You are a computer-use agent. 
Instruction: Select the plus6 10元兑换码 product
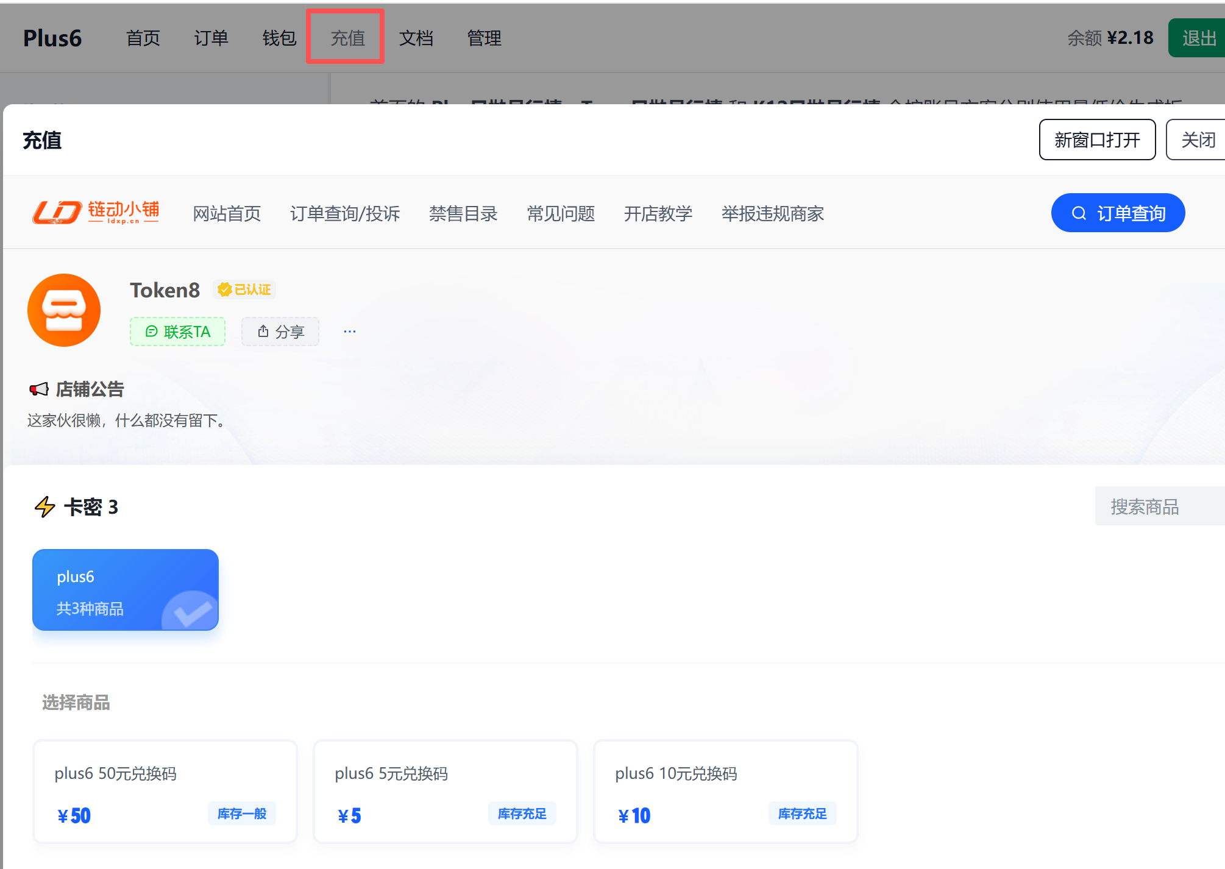coord(726,792)
